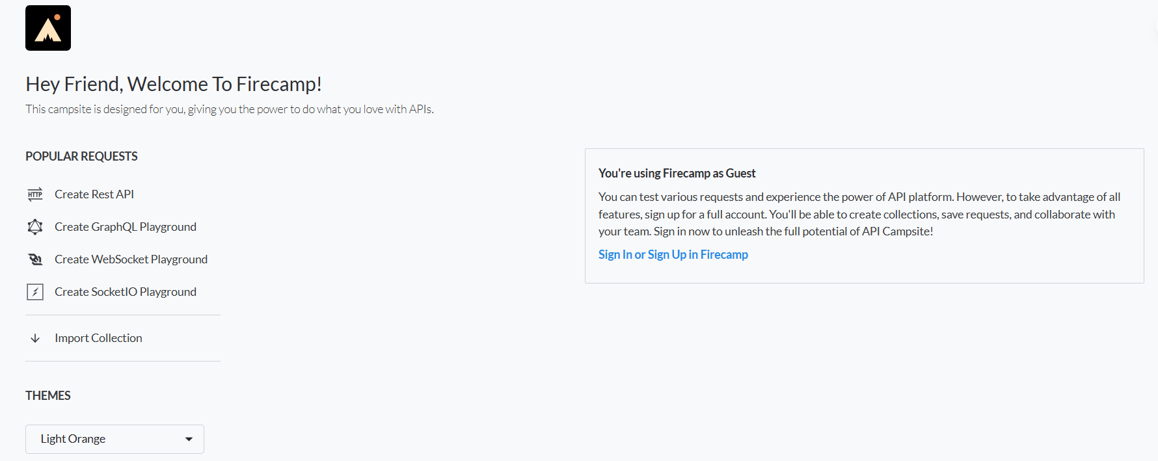Click the THEMES section label
Image resolution: width=1158 pixels, height=461 pixels.
click(47, 395)
